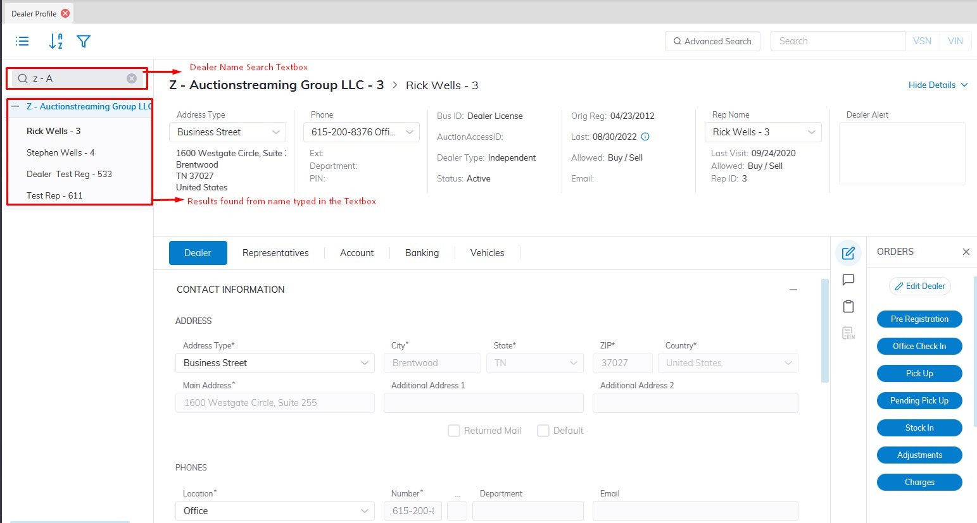Click the info icon beside Last date
Screen dimensions: 977x523
coord(645,137)
